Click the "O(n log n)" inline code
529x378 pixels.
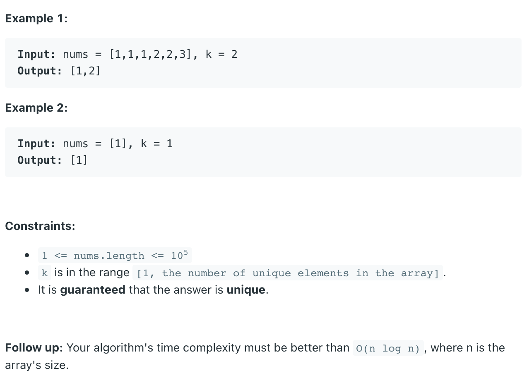(388, 348)
